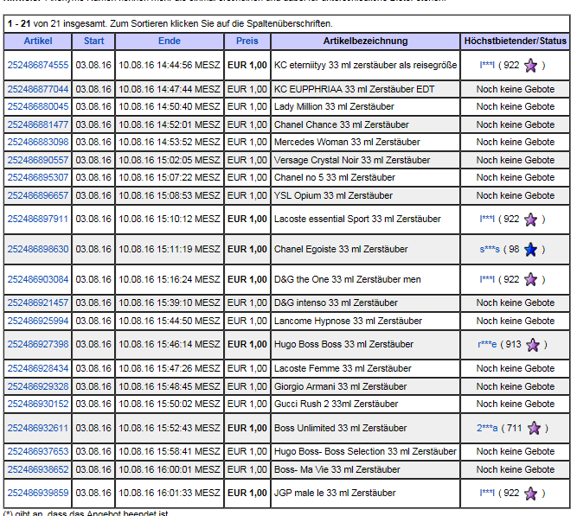Sort the table by the Artikel column header

38,41
